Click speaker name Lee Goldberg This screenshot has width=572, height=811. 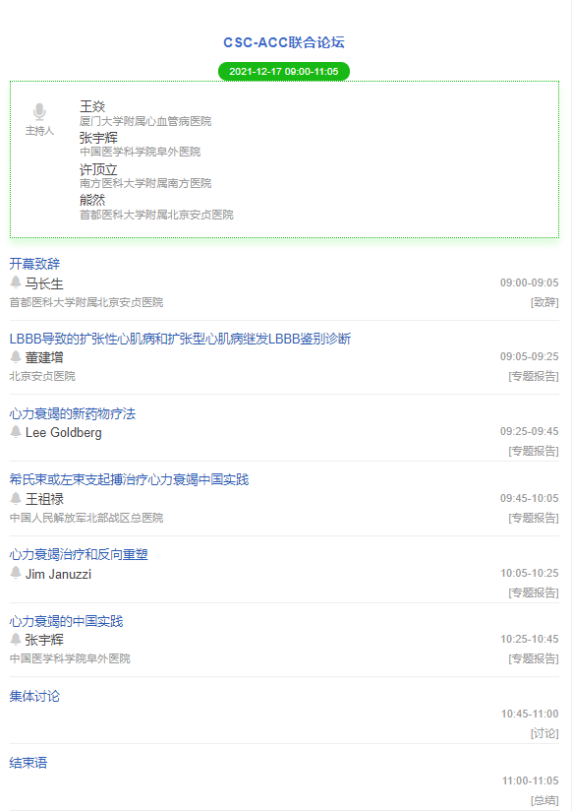click(x=64, y=432)
